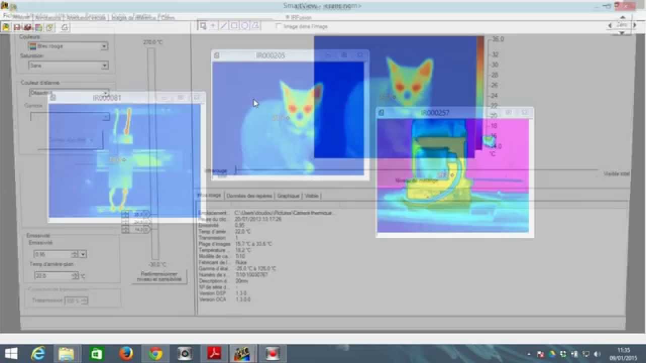Open the dropdown arrow beside Emissivité value
The image size is (646, 363).
coord(83,255)
